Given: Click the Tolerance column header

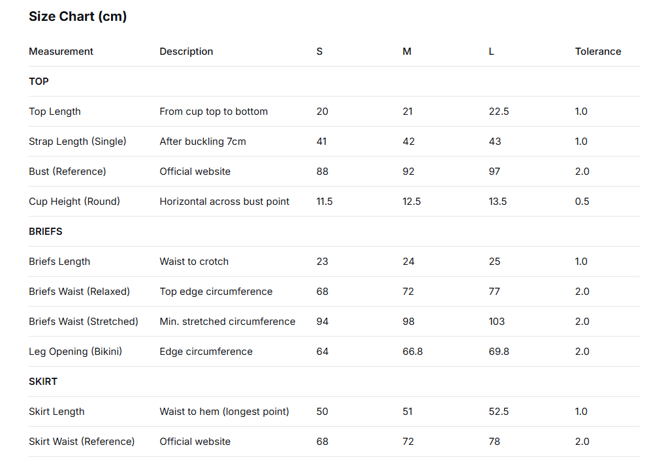Looking at the screenshot, I should pos(597,52).
